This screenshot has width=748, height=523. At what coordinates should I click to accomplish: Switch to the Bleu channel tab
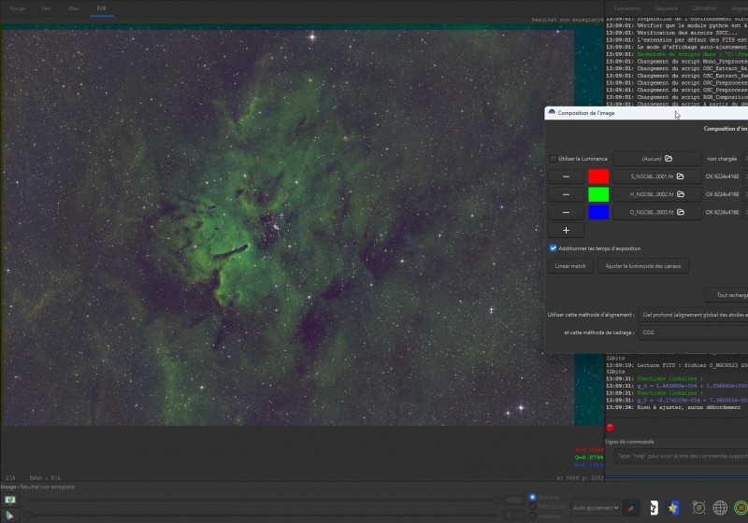pyautogui.click(x=74, y=8)
